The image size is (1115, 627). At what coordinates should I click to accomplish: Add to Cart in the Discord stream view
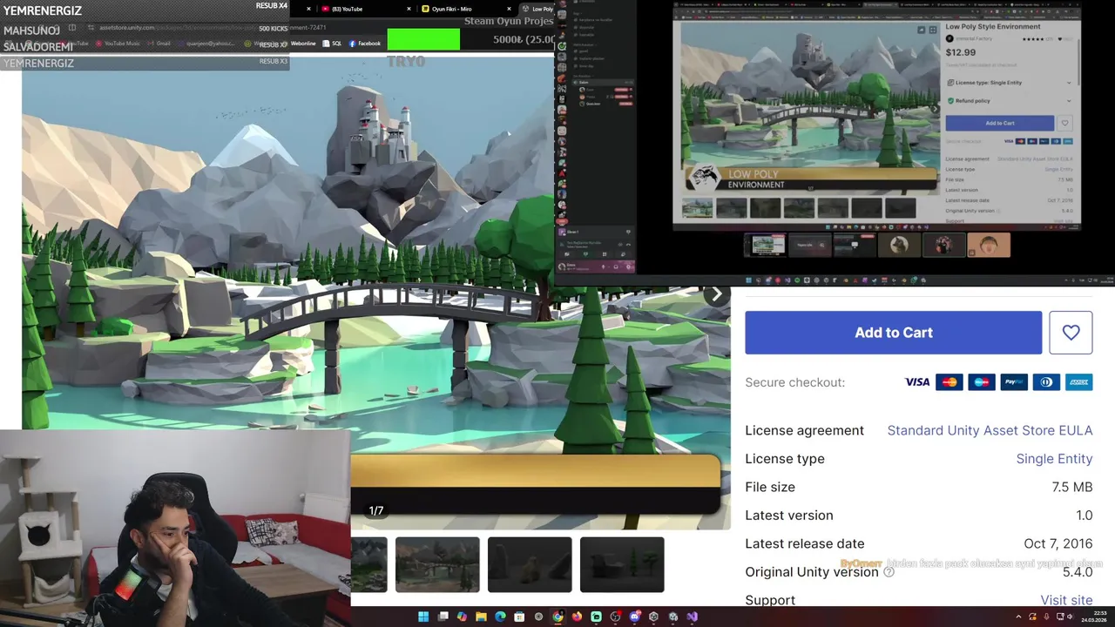[1000, 123]
